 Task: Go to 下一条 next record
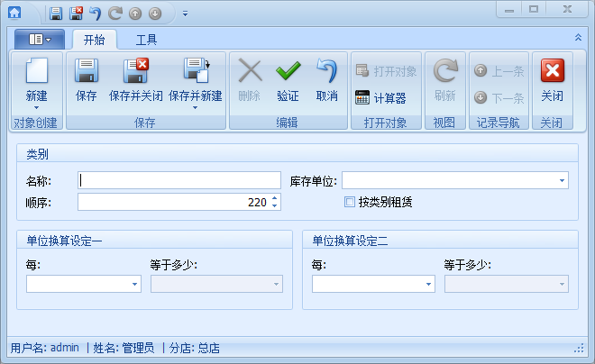[x=499, y=98]
